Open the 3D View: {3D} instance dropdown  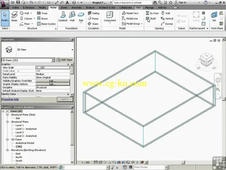click(53, 60)
